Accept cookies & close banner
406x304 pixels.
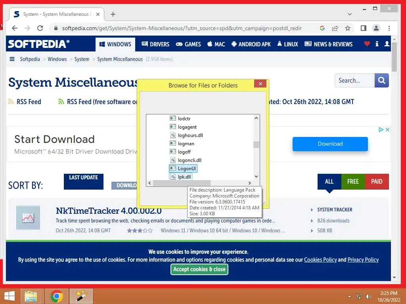pyautogui.click(x=199, y=269)
